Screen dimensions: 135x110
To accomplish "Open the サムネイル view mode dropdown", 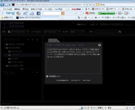I will pyautogui.click(x=52, y=32).
